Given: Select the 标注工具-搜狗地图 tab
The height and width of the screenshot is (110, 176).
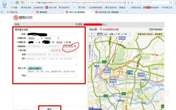Looking at the screenshot, I should (x=77, y=12).
